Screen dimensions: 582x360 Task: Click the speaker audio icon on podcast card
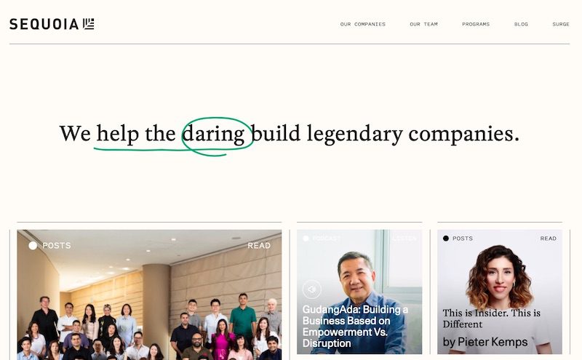click(312, 289)
